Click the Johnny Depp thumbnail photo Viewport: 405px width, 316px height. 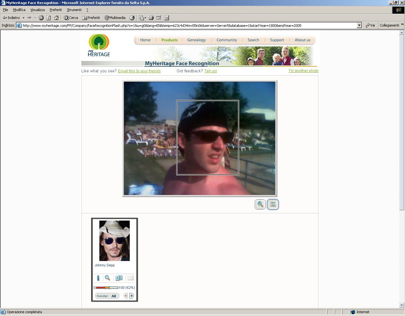click(x=114, y=241)
